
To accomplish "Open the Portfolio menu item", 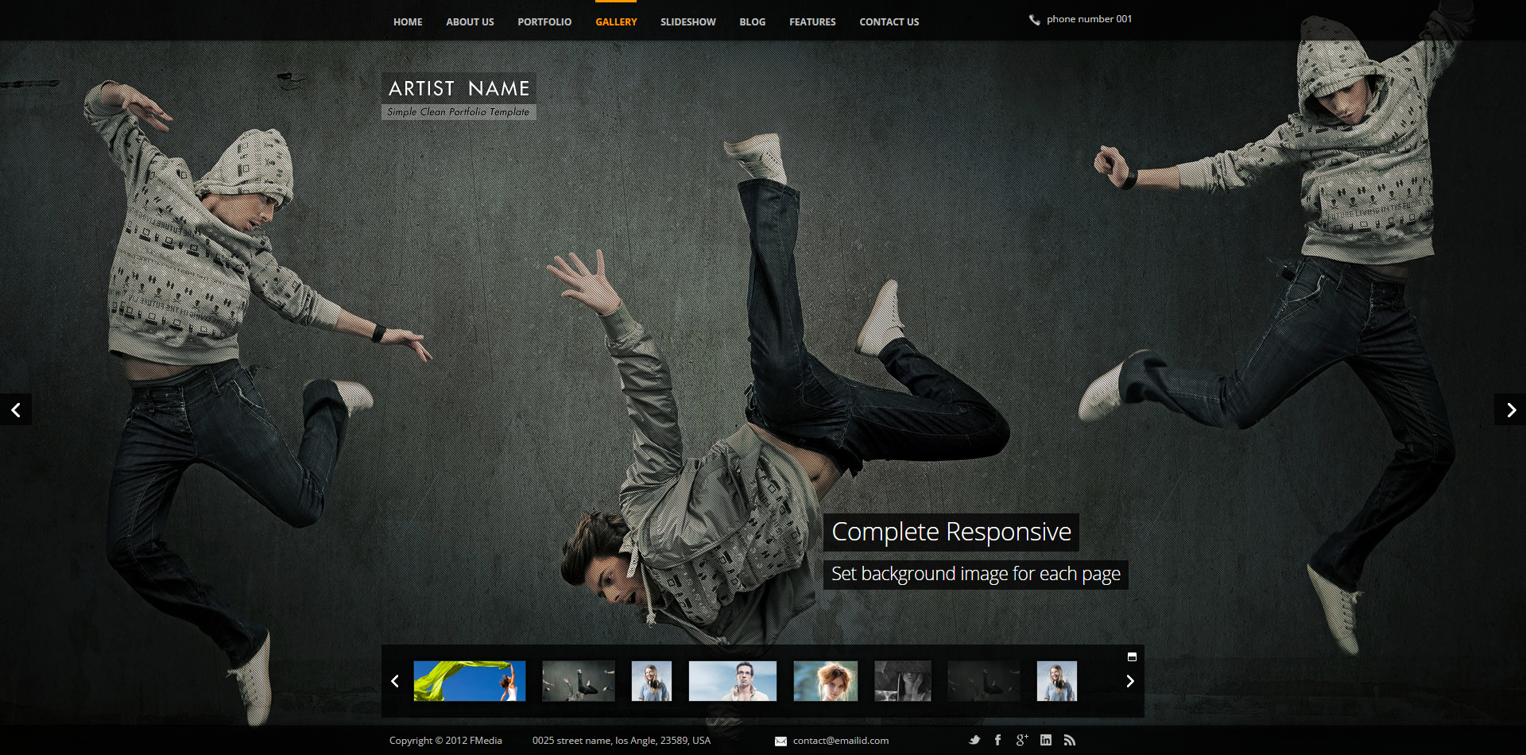I will (x=544, y=21).
